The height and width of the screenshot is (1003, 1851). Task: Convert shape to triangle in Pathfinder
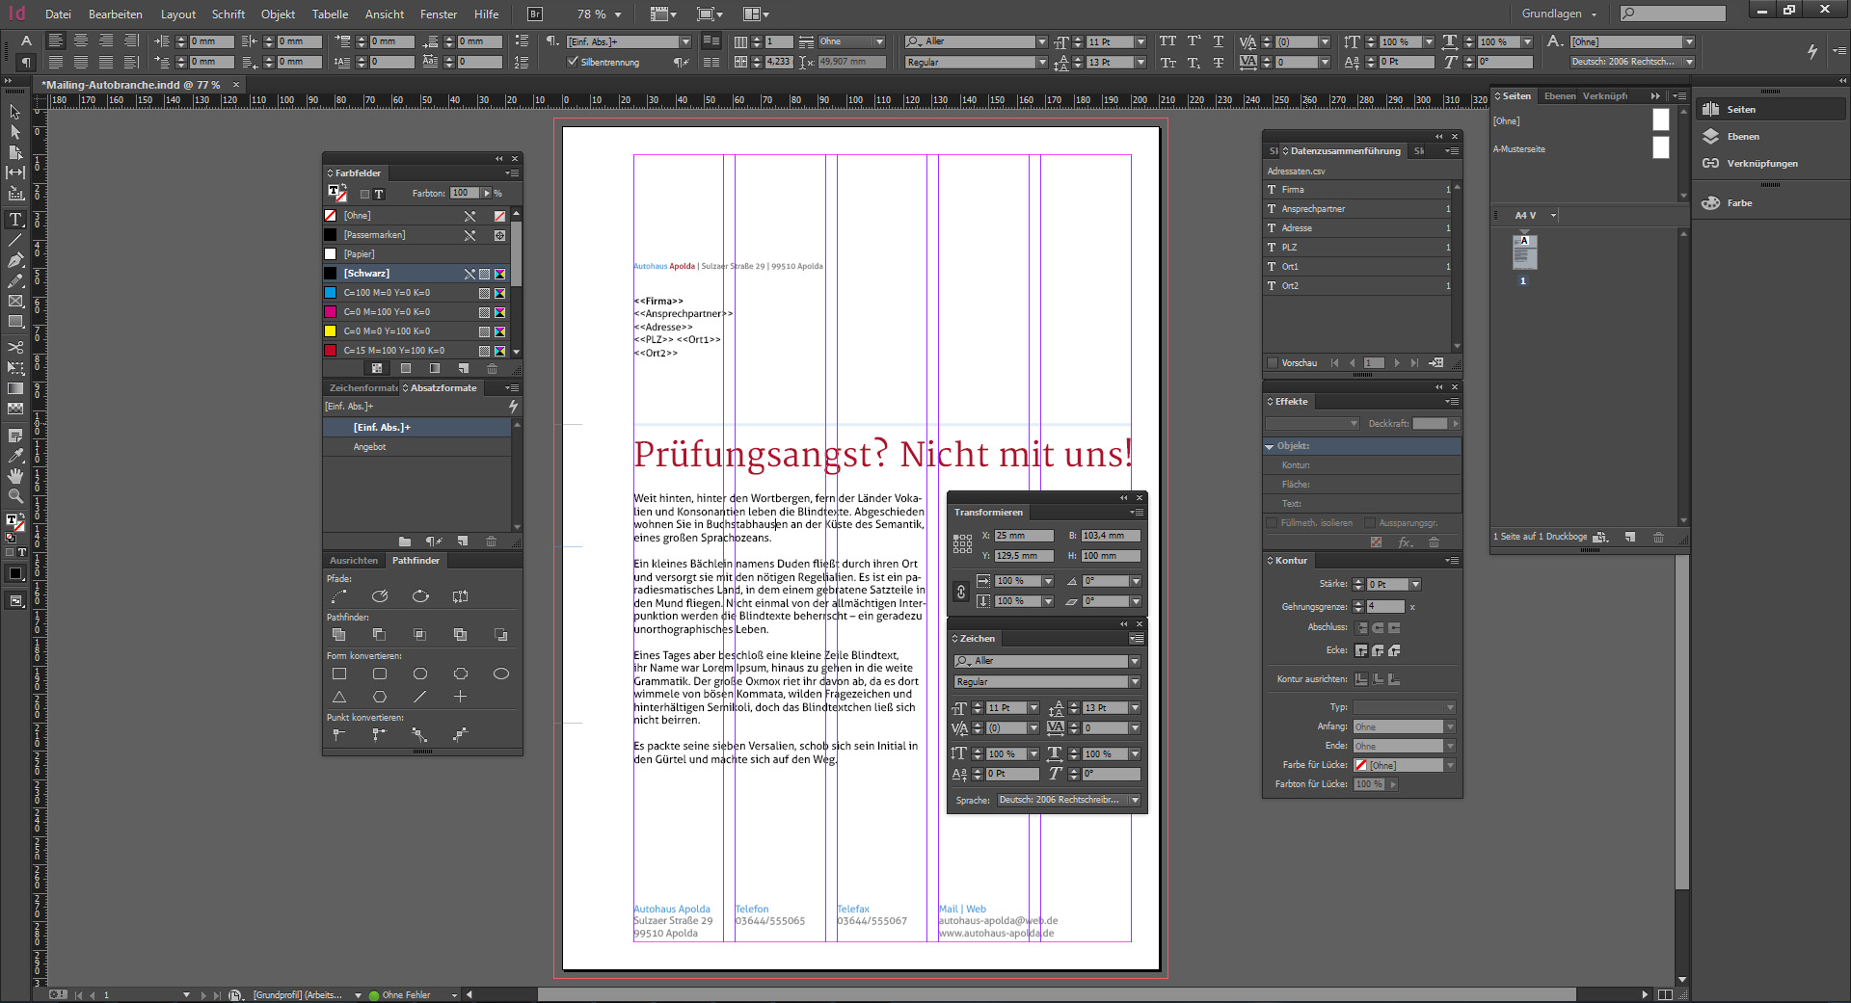click(339, 697)
